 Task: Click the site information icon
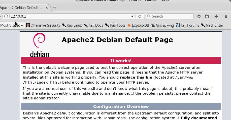tap(6, 16)
